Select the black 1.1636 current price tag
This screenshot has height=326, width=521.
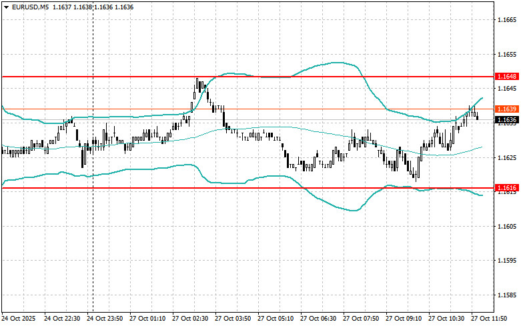coord(506,119)
